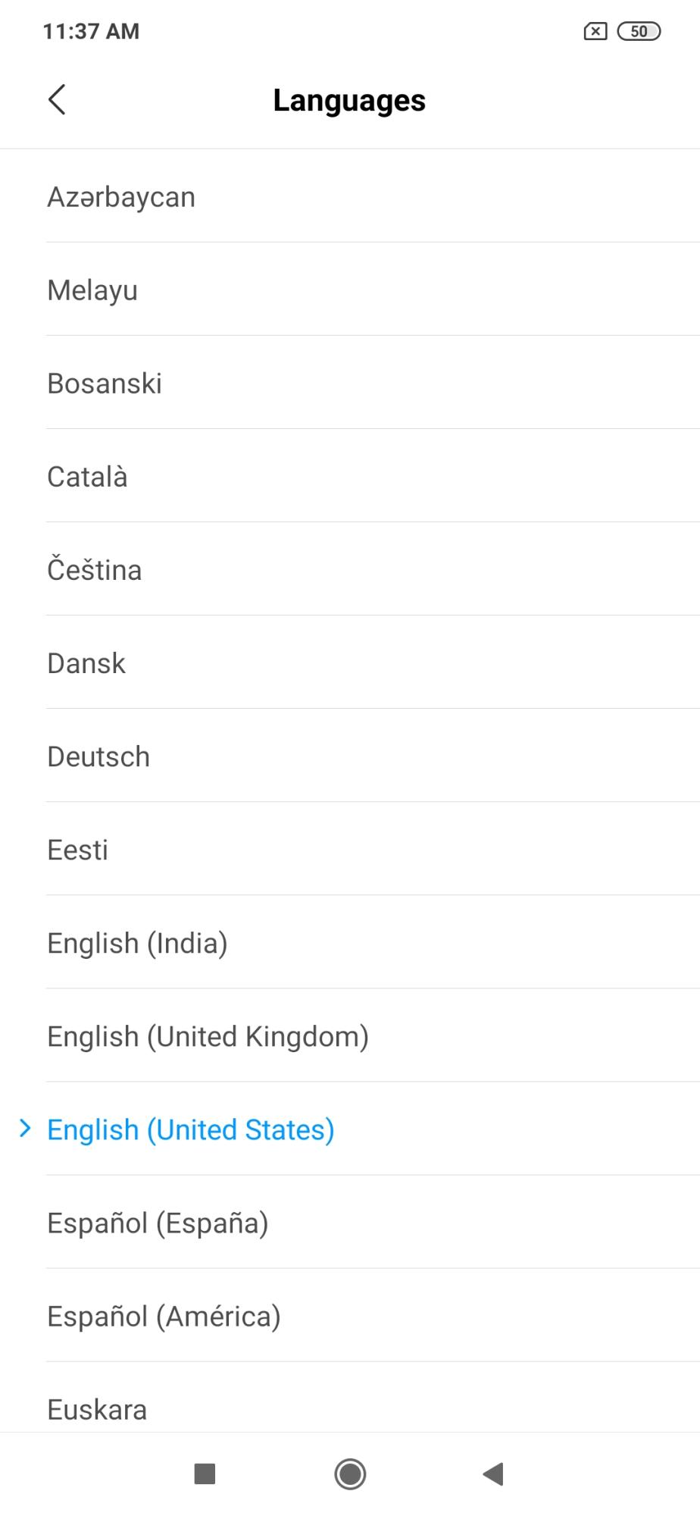700x1516 pixels.
Task: Tap the back arrow in header
Action: tap(57, 99)
